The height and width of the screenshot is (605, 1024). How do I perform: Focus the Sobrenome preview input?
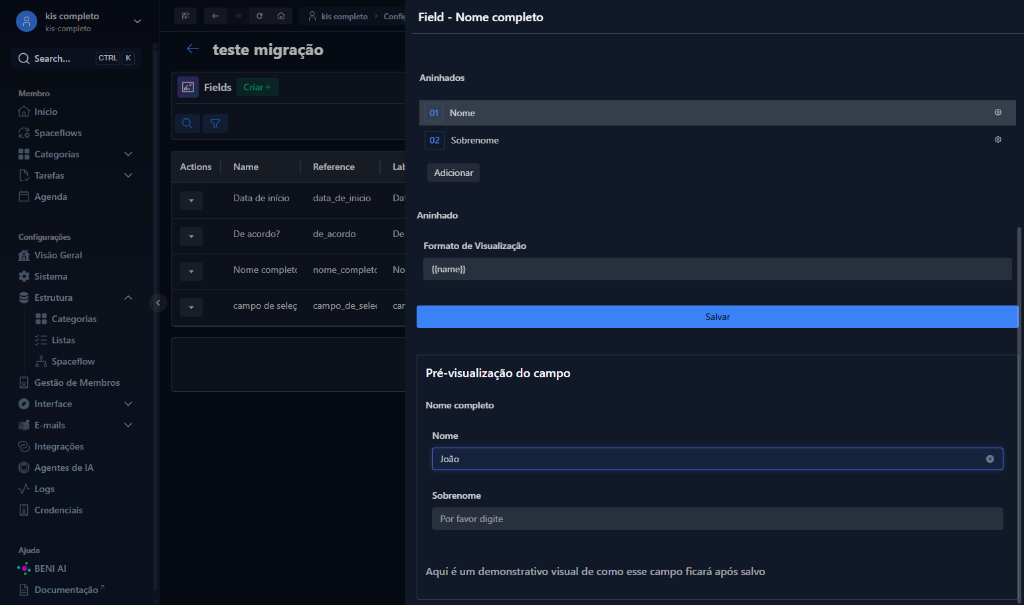click(x=718, y=519)
